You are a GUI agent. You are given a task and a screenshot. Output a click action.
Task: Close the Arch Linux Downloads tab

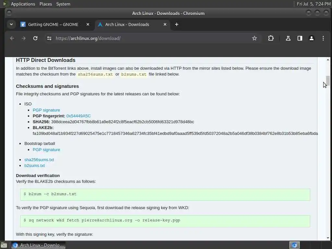pos(165,25)
